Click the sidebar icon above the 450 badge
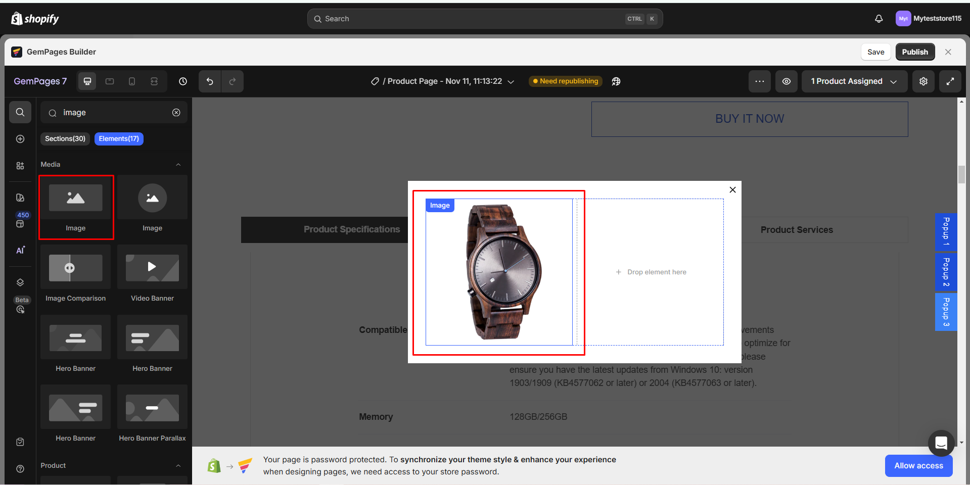Screen dimensions: 970x485 (20, 198)
